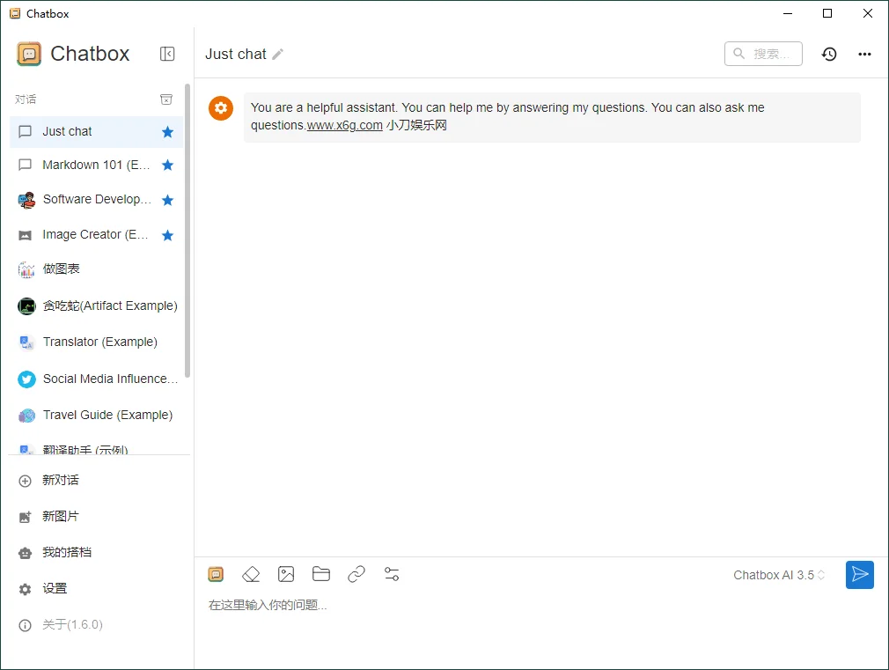Open the www.x6g.com link
Image resolution: width=889 pixels, height=670 pixels.
coord(343,125)
